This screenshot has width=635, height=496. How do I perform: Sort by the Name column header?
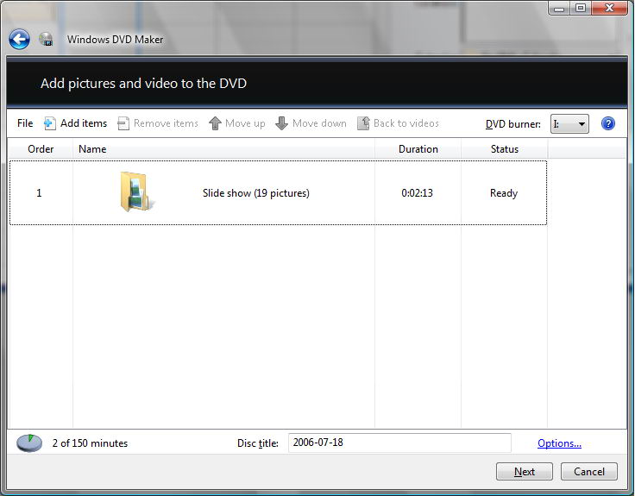pos(224,149)
